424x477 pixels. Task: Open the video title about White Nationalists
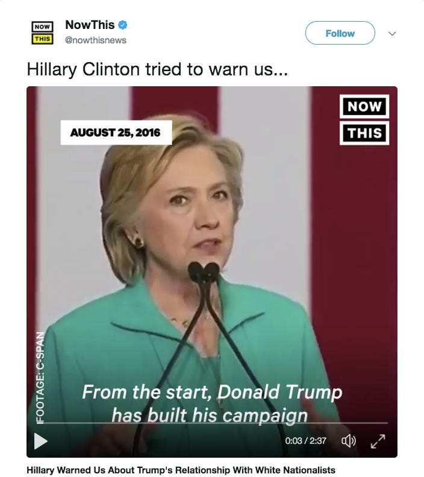coord(181,470)
